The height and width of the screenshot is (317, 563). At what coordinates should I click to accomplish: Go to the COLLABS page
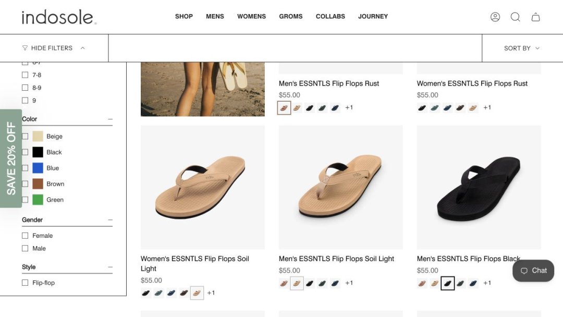[331, 17]
